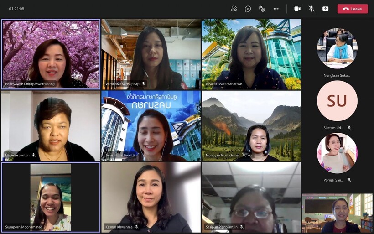Viewport: 374px width, 234px height.
Task: Open the meeting chat
Action: click(248, 9)
